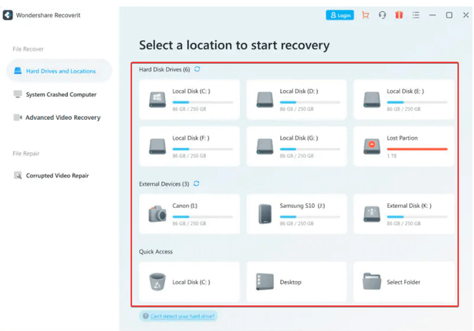474x331 pixels.
Task: Click the Desktop icon in Quick Access
Action: [x=265, y=281]
